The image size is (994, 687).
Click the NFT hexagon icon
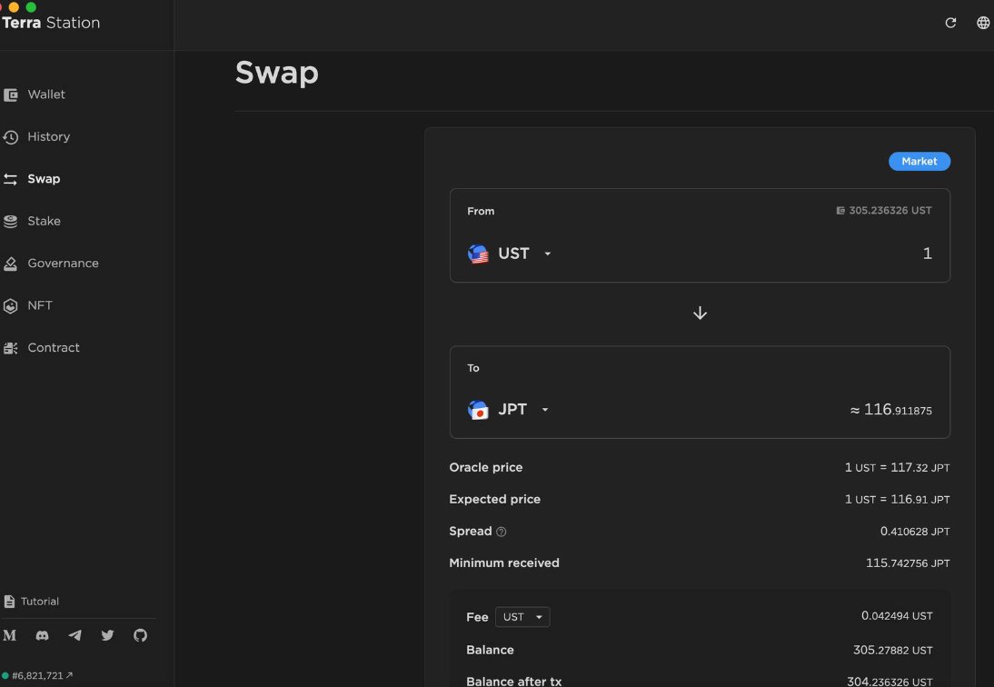[10, 306]
